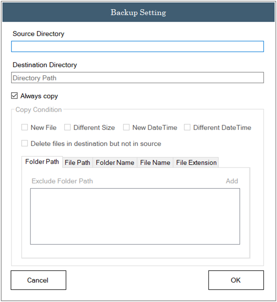277x302 pixels.
Task: Click the Backup Setting title bar
Action: 138,12
